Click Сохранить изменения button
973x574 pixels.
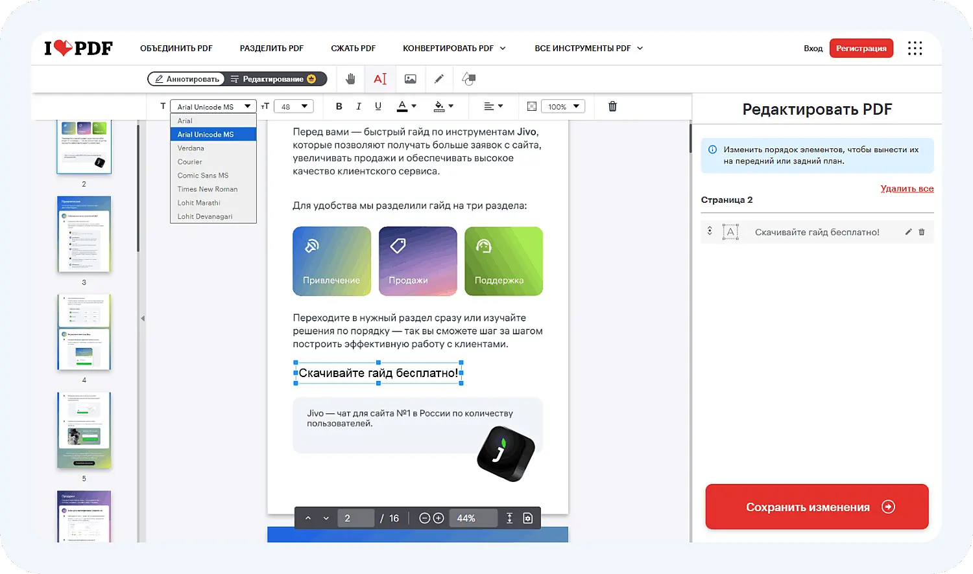point(817,507)
